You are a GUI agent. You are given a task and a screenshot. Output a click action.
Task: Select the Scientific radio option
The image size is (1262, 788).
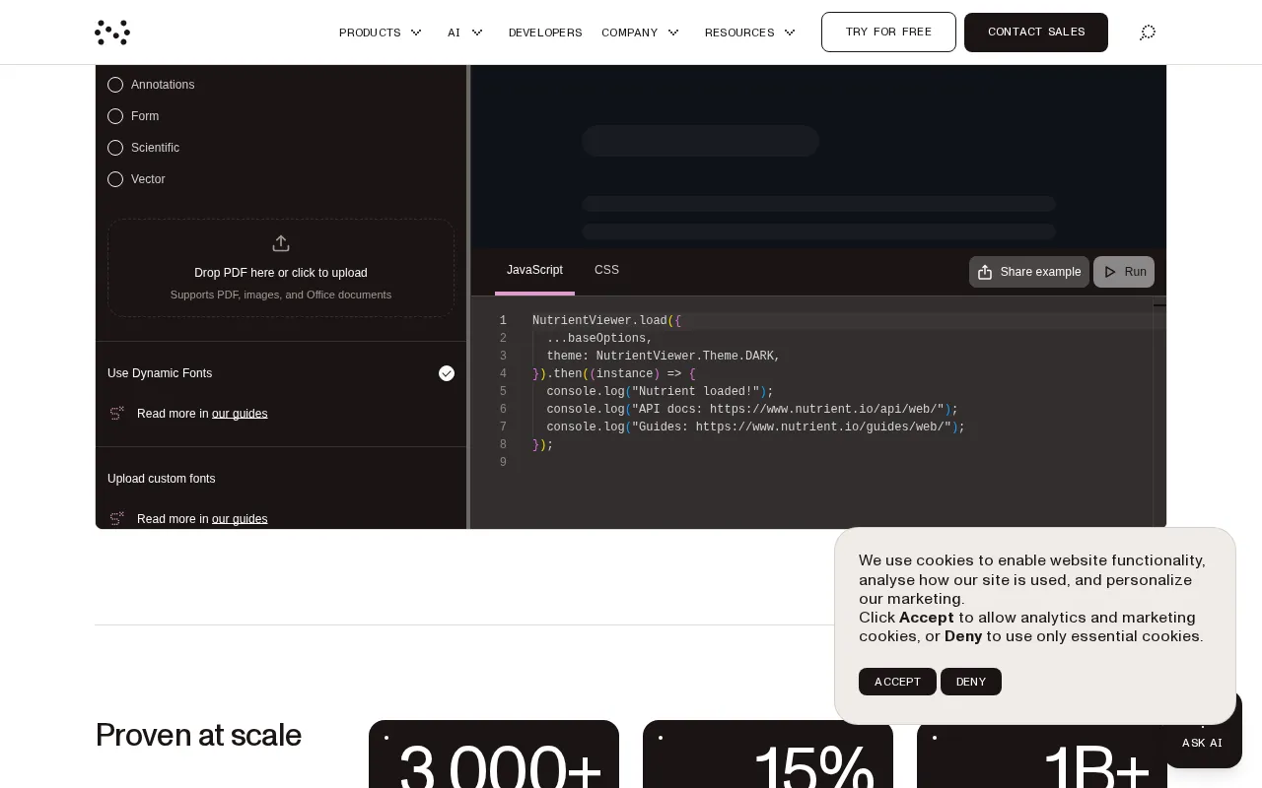(115, 148)
